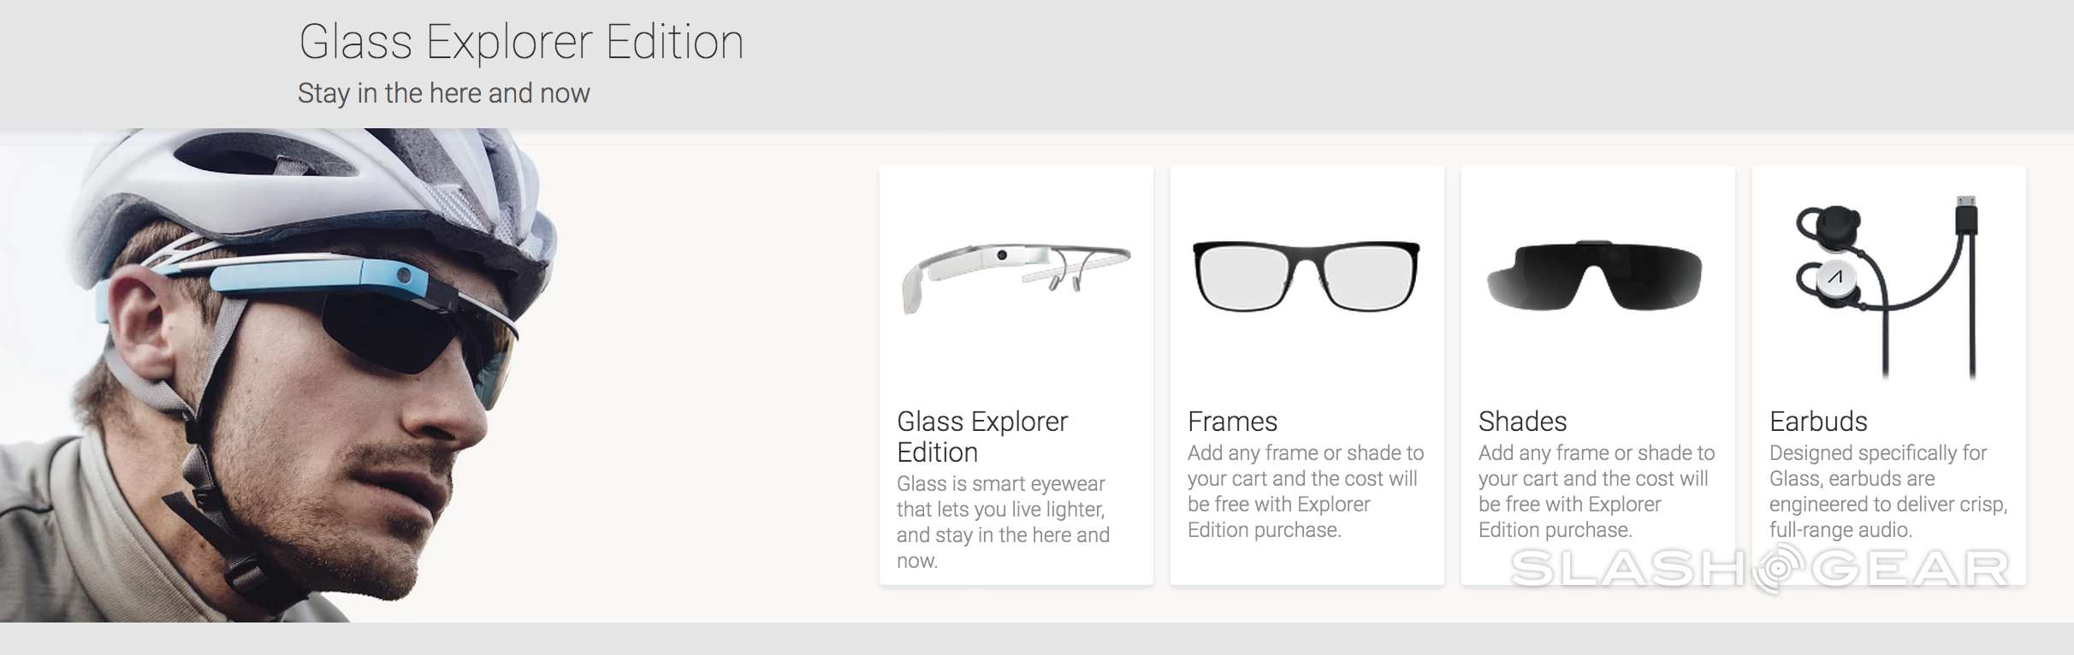Click the Earbuds crisp audio description
2074x655 pixels.
(x=1888, y=492)
